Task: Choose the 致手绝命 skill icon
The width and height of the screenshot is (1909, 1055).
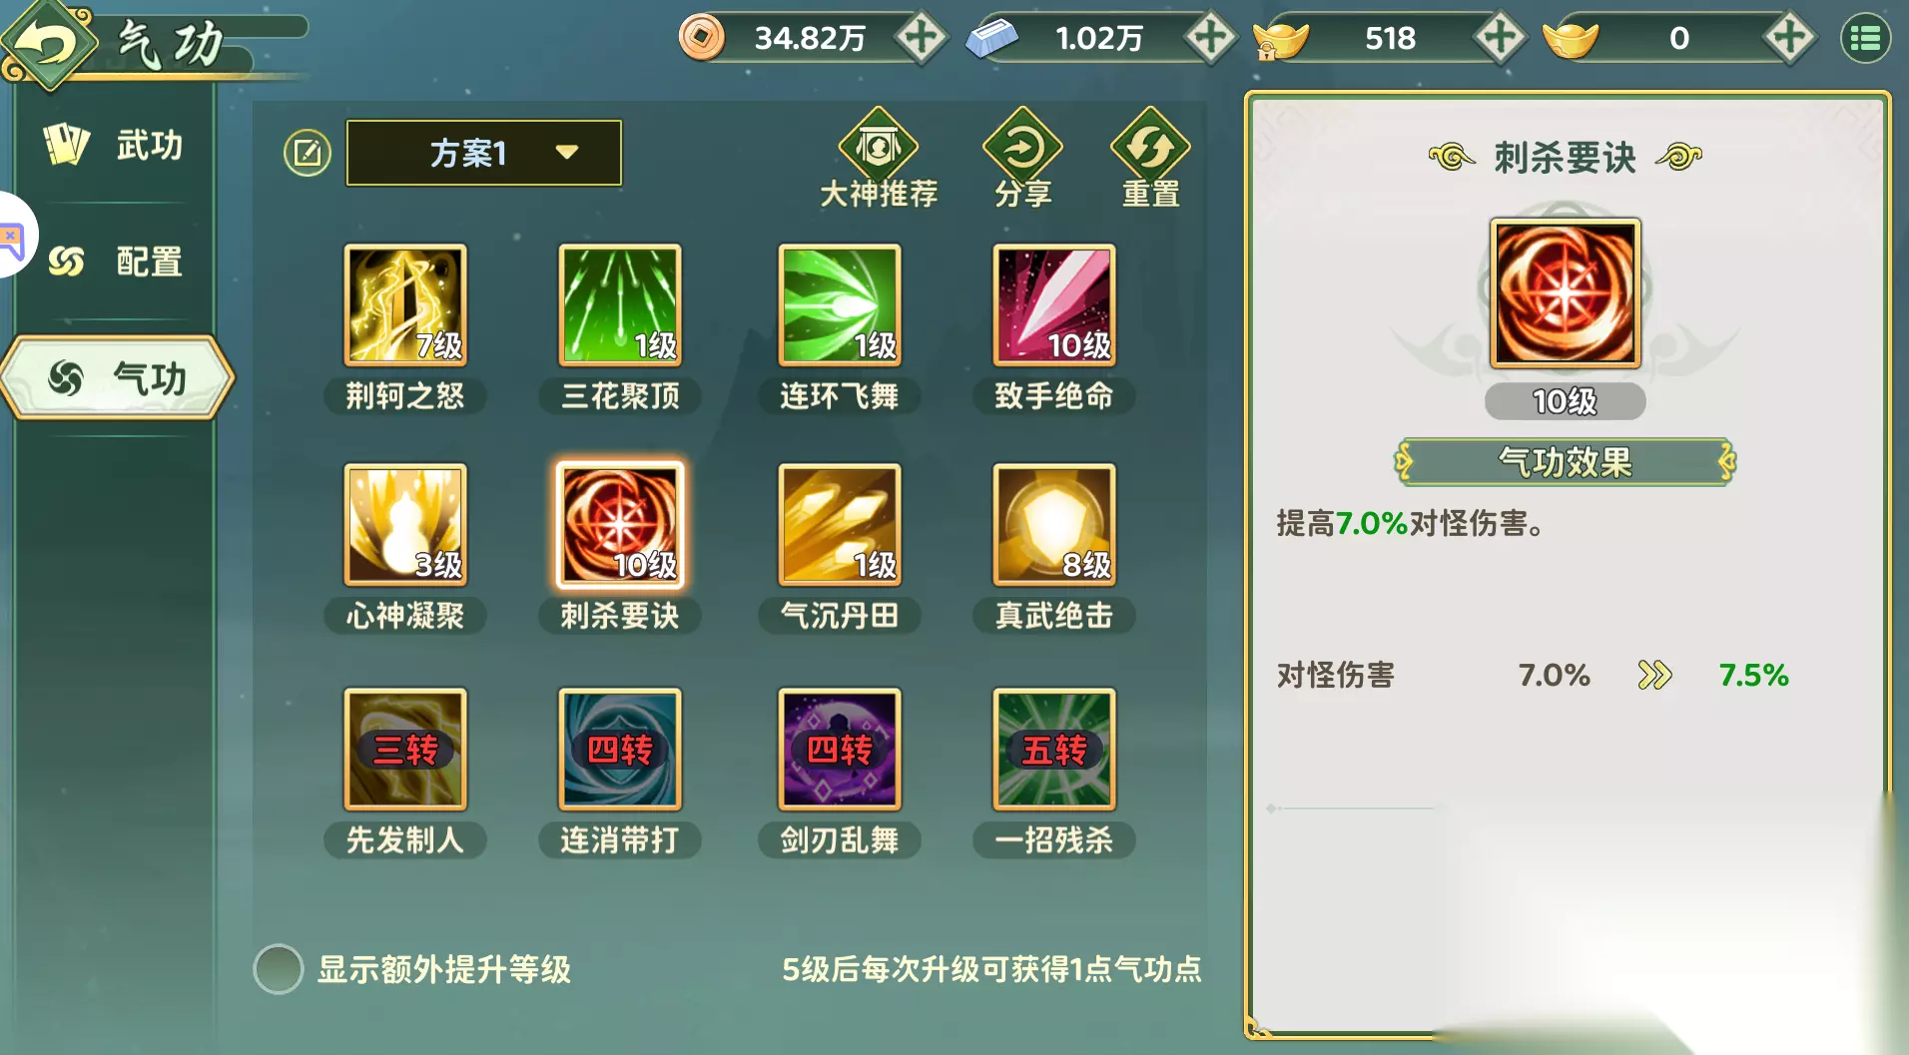Action: pyautogui.click(x=1053, y=304)
